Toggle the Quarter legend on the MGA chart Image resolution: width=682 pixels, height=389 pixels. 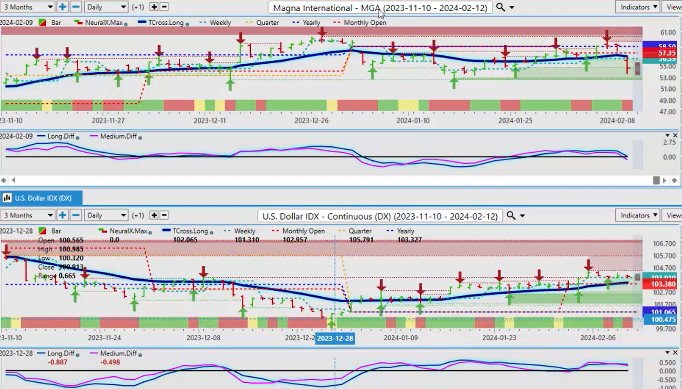pos(263,23)
